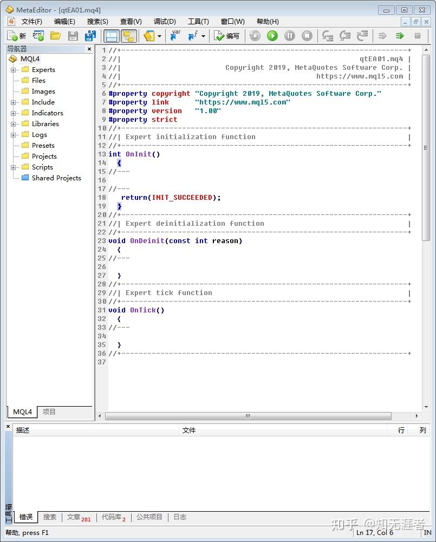The width and height of the screenshot is (436, 542).
Task: Select the Projects folder
Action: [x=44, y=156]
